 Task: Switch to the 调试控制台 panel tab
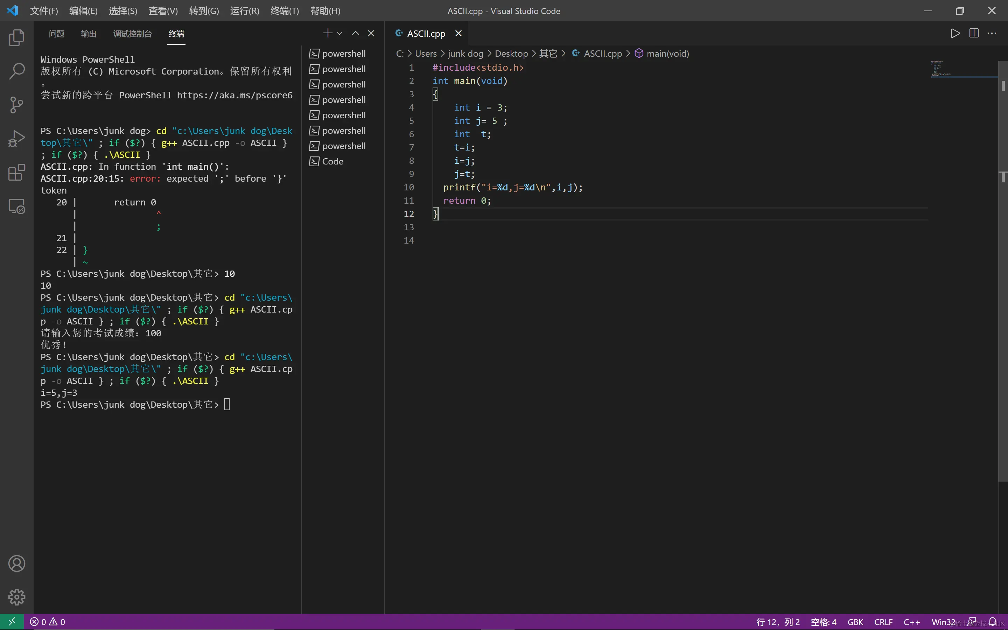coord(132,34)
